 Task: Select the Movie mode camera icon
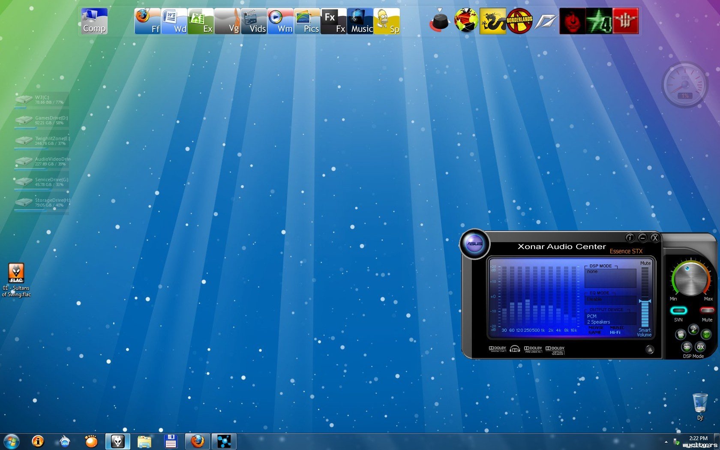(680, 334)
